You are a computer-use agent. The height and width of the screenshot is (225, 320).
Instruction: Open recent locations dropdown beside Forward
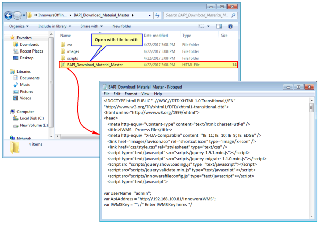click(x=24, y=15)
